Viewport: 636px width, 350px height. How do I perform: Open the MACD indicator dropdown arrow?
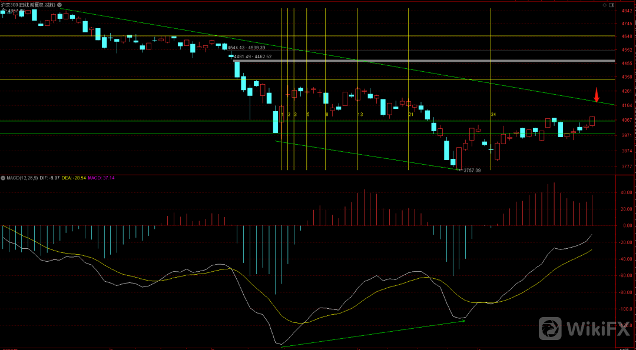[2, 177]
